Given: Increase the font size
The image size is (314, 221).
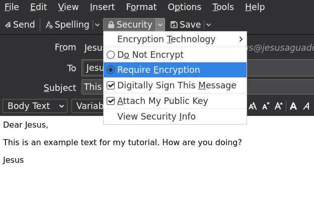Looking at the screenshot, I should [278, 106].
